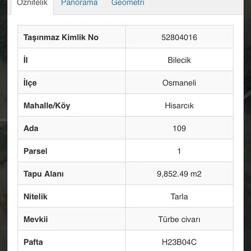This screenshot has height=251, width=251.
Task: Click the Parsel value 1
Action: tap(179, 151)
